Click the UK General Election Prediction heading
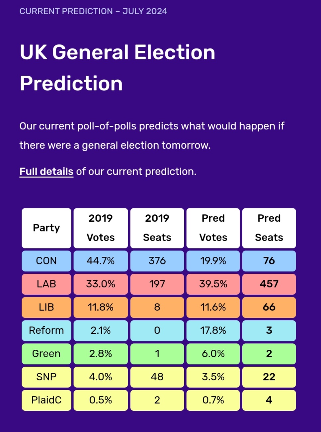 [x=118, y=68]
